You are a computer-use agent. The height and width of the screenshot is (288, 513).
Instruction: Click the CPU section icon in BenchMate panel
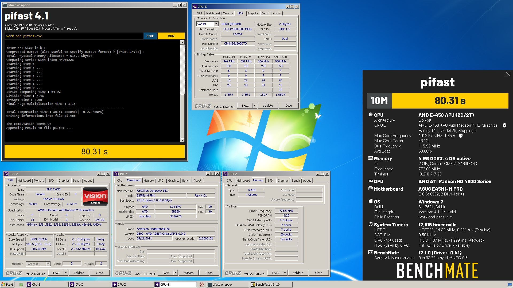coord(371,115)
